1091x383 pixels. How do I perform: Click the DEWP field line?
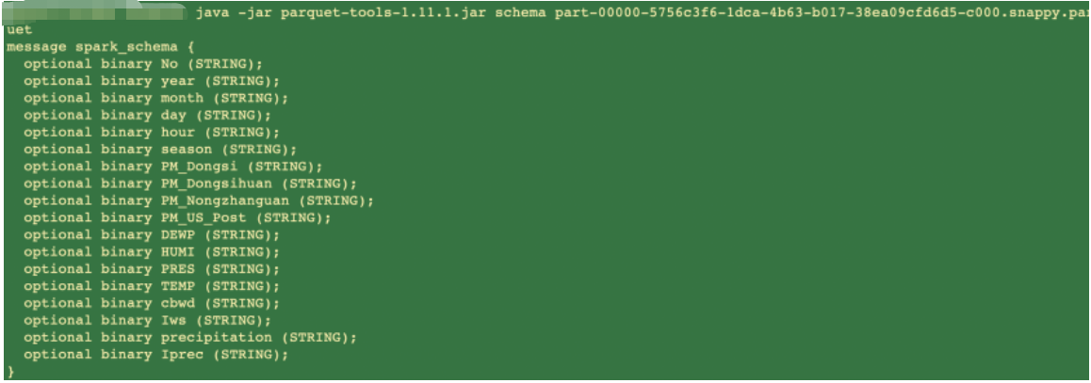(152, 235)
